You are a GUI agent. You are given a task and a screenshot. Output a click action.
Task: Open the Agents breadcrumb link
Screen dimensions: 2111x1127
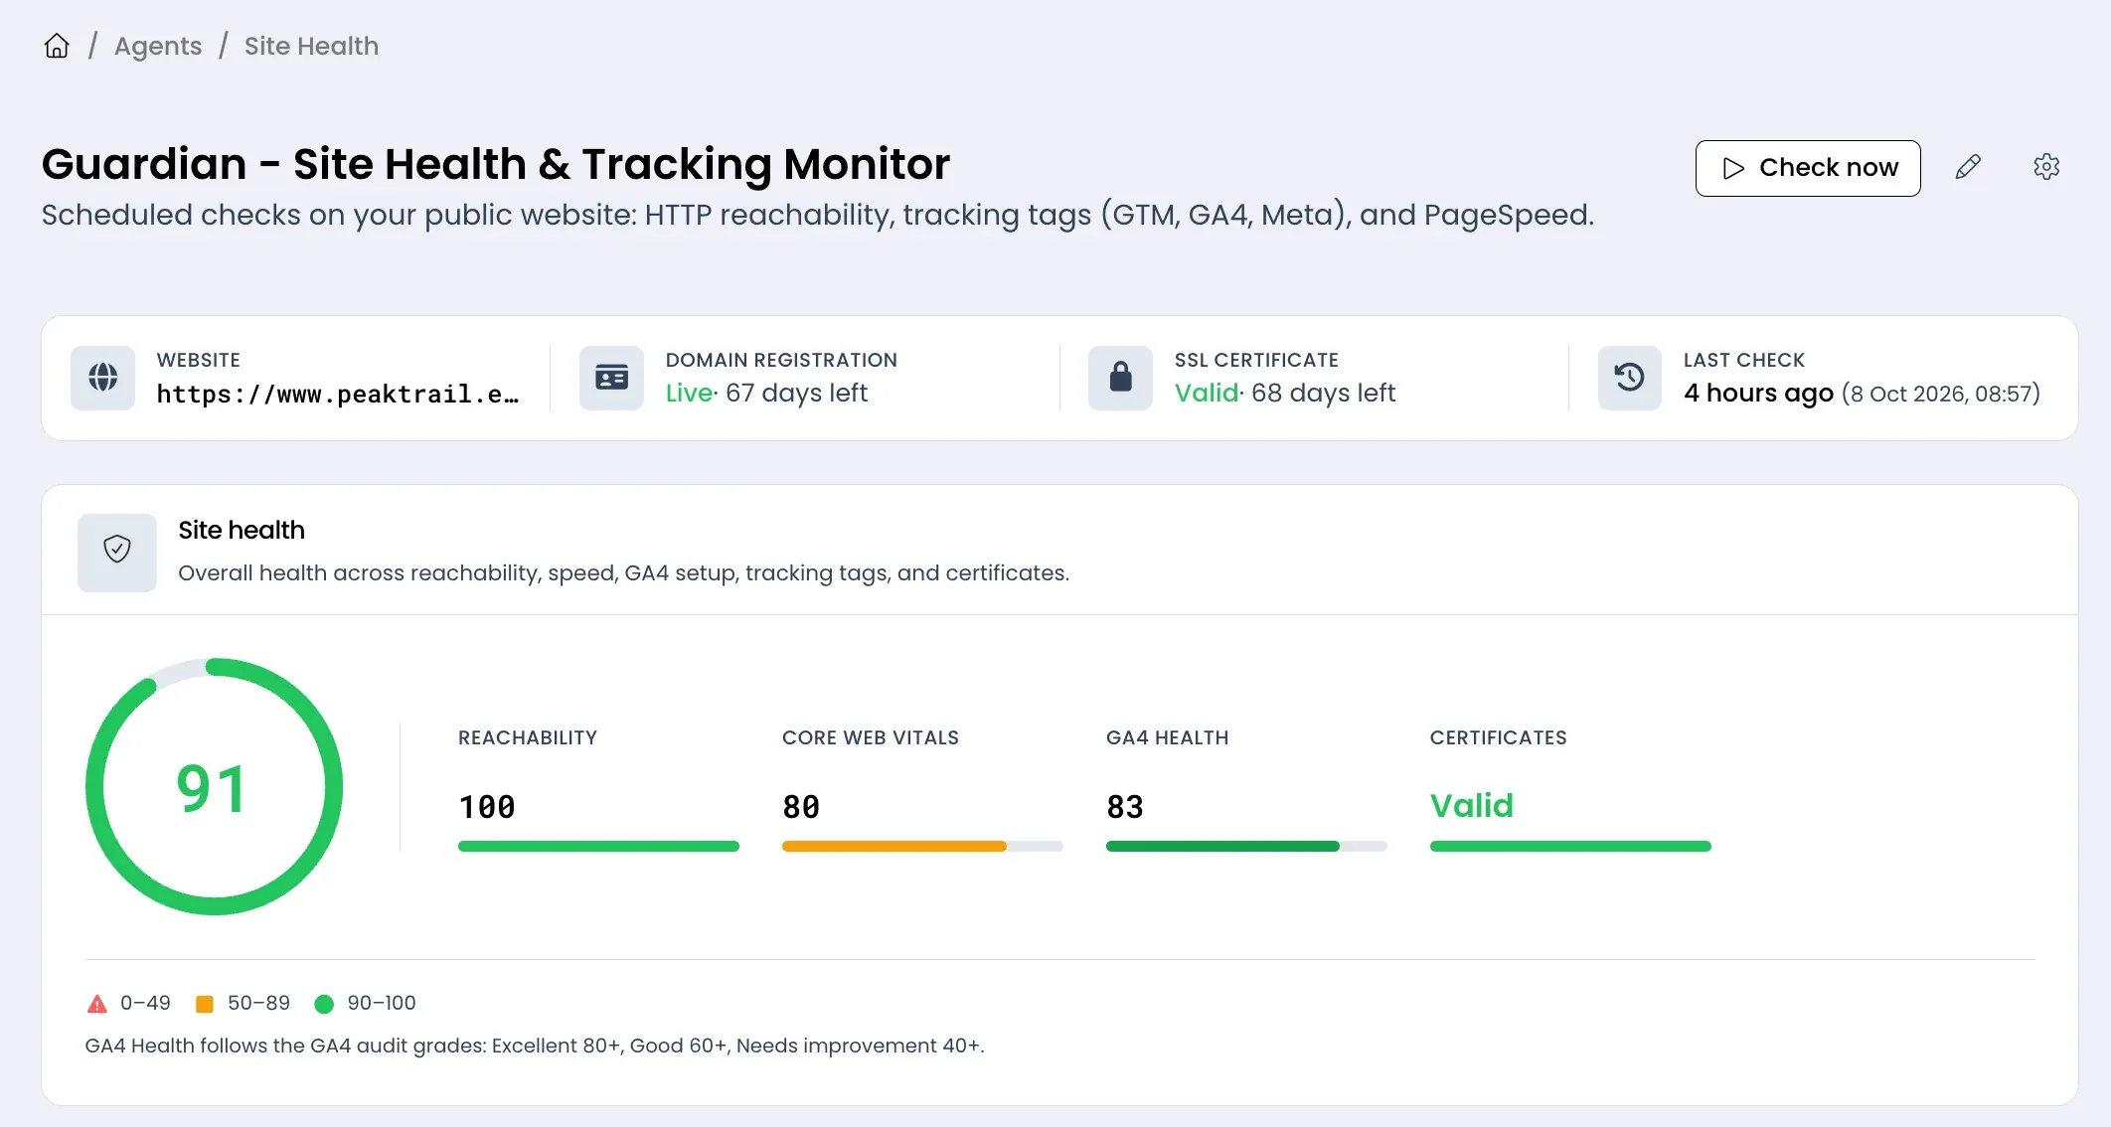tap(158, 46)
